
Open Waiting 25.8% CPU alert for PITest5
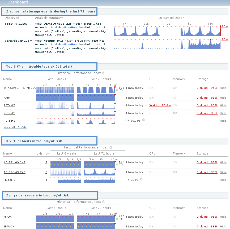160,105
